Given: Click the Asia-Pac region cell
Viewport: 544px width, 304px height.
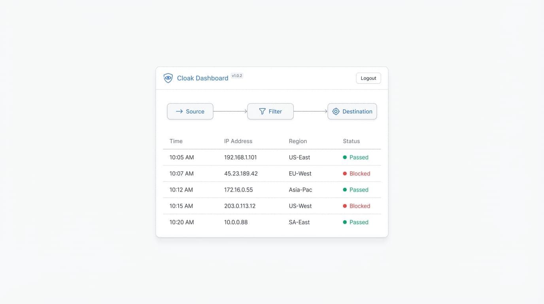Looking at the screenshot, I should [300, 190].
